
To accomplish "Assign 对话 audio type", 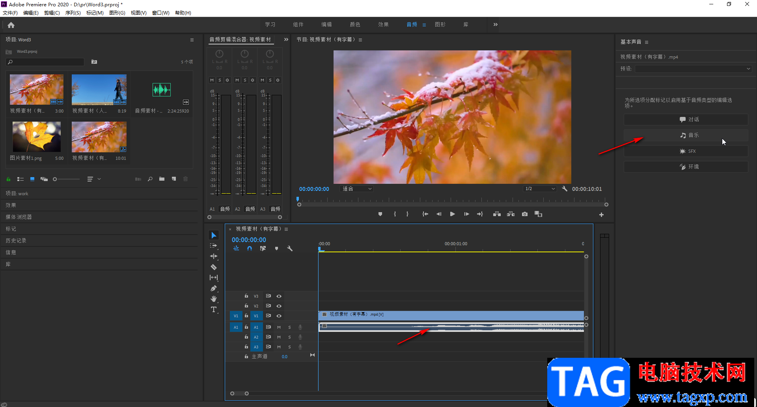I will (x=686, y=119).
